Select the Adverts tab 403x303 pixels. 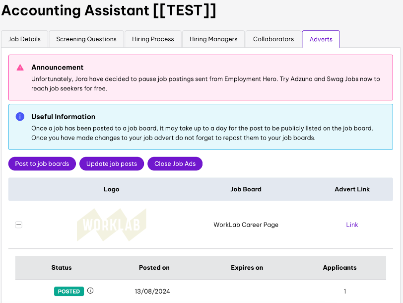tap(321, 39)
